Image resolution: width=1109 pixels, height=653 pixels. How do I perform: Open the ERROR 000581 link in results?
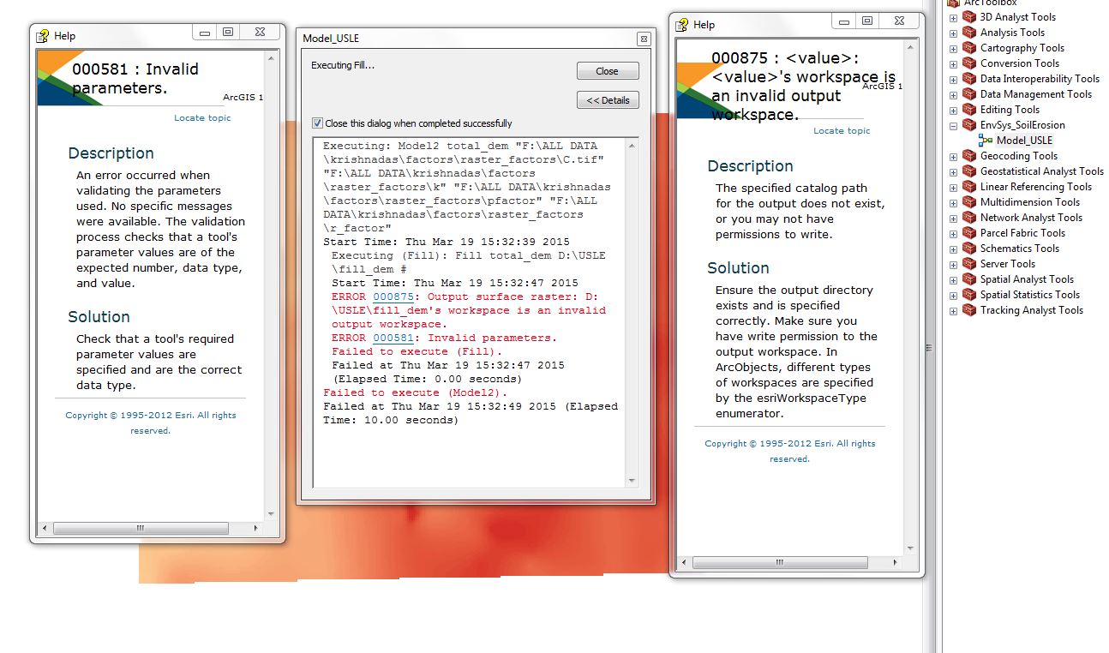(393, 338)
